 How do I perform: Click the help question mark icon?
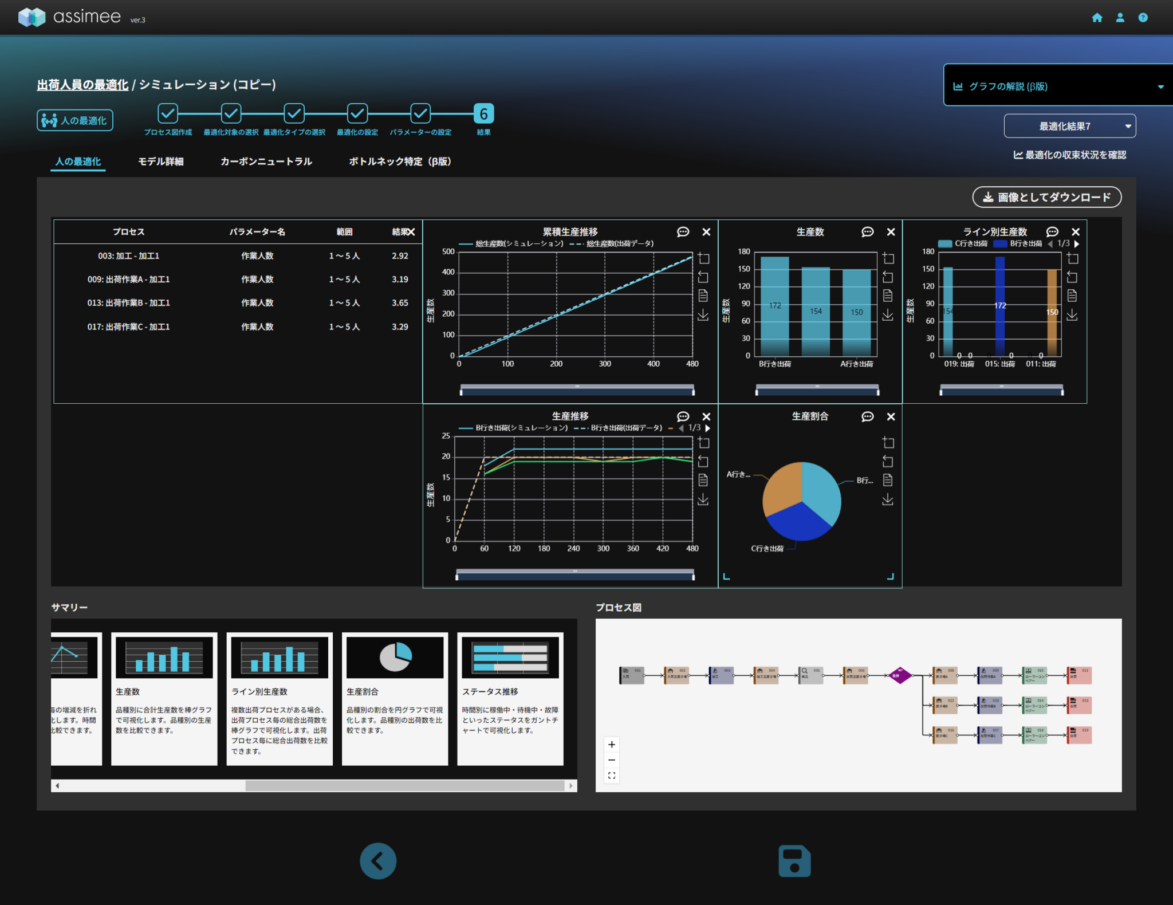pyautogui.click(x=1143, y=18)
